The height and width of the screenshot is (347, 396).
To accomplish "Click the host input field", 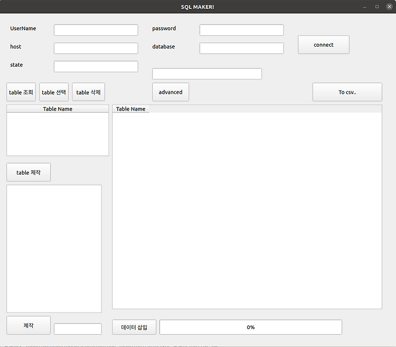I will pos(96,48).
